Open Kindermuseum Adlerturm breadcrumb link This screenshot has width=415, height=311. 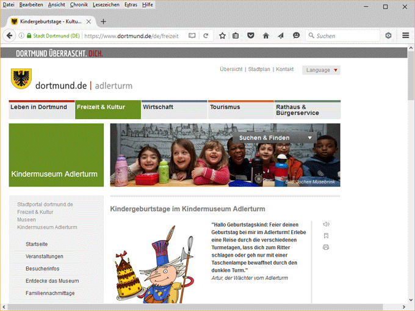47,227
